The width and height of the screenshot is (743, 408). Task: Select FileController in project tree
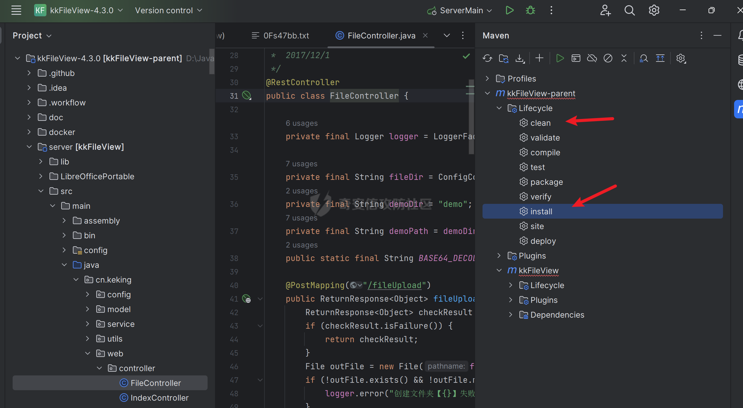[x=110, y=383]
